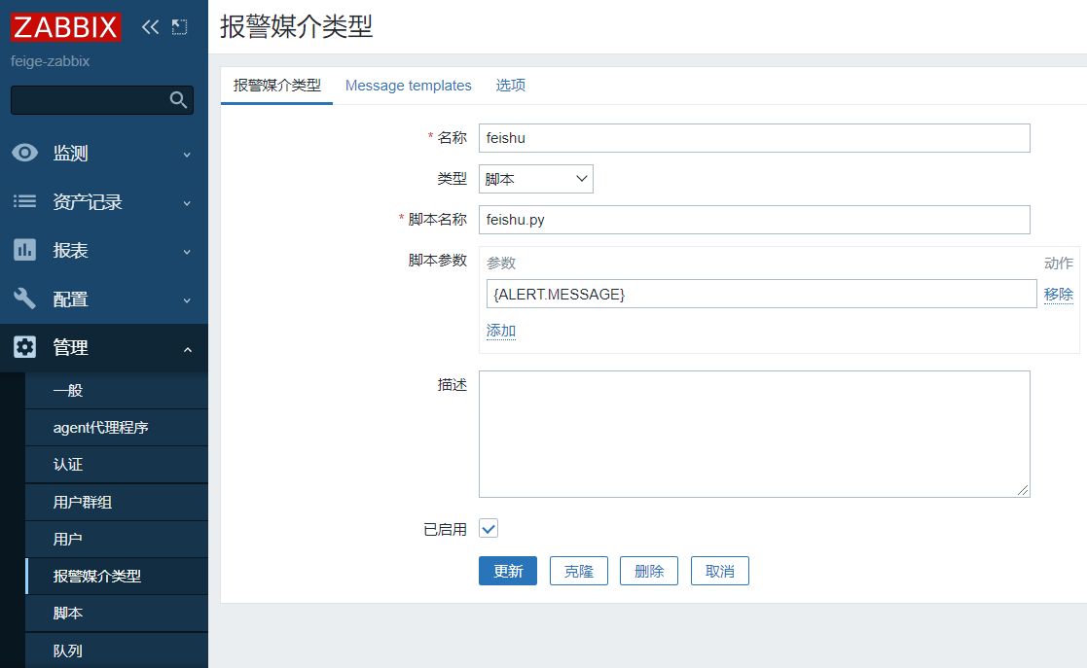Image resolution: width=1087 pixels, height=668 pixels.
Task: Click the chart icon for 报表
Action: coord(25,250)
